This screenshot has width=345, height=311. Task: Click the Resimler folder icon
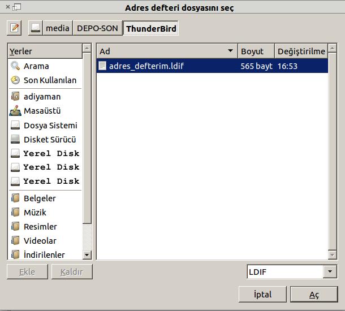(15, 226)
